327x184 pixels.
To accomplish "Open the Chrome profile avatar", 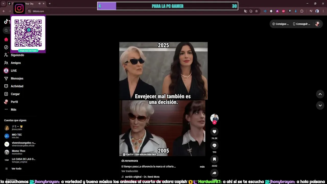I will (317, 11).
